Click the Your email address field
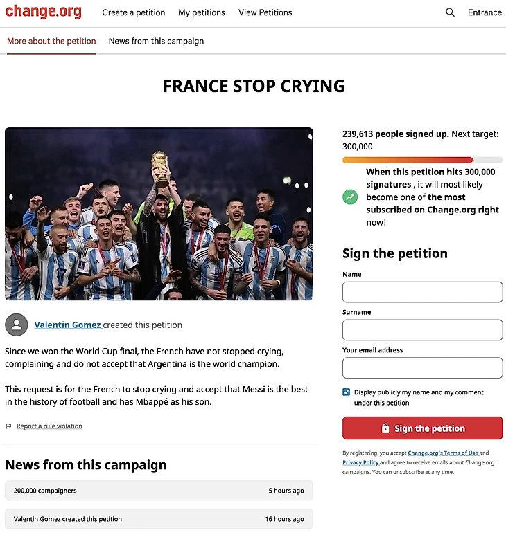Image resolution: width=506 pixels, height=537 pixels. pyautogui.click(x=422, y=367)
